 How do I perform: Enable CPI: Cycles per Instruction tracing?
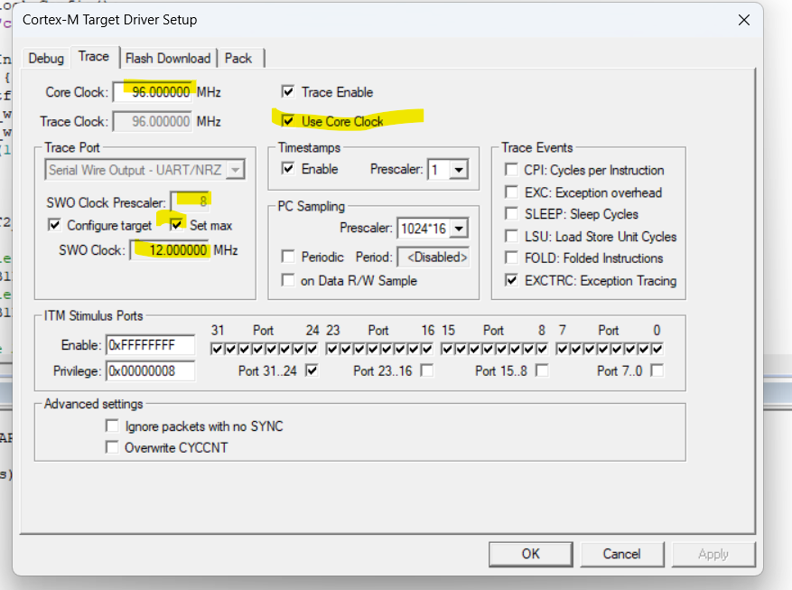511,169
